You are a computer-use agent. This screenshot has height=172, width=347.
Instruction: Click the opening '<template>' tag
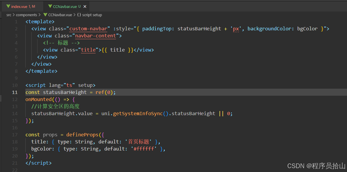[40, 21]
